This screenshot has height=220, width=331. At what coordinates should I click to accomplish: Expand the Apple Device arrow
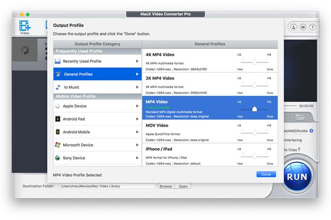click(x=137, y=106)
